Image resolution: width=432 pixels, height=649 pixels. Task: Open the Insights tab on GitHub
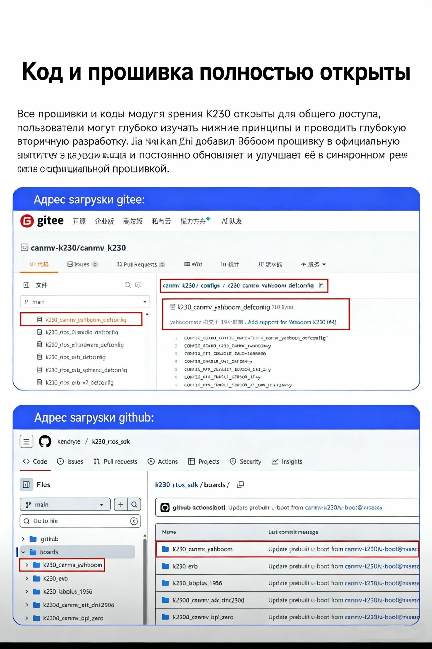(287, 461)
